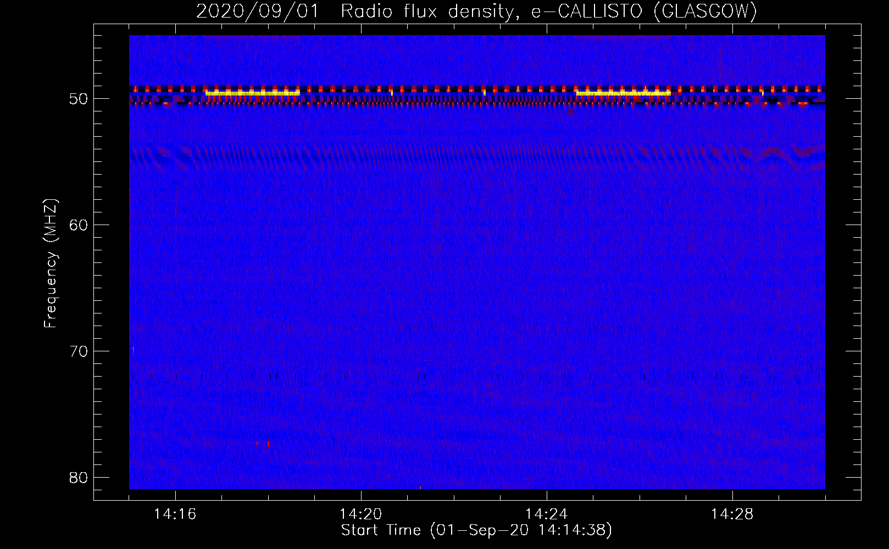
Task: Click the second yellow burst band near 14:25
Action: [x=623, y=93]
